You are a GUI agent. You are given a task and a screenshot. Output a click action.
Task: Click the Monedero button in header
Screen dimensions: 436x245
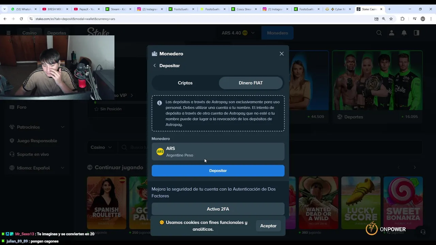tap(277, 33)
